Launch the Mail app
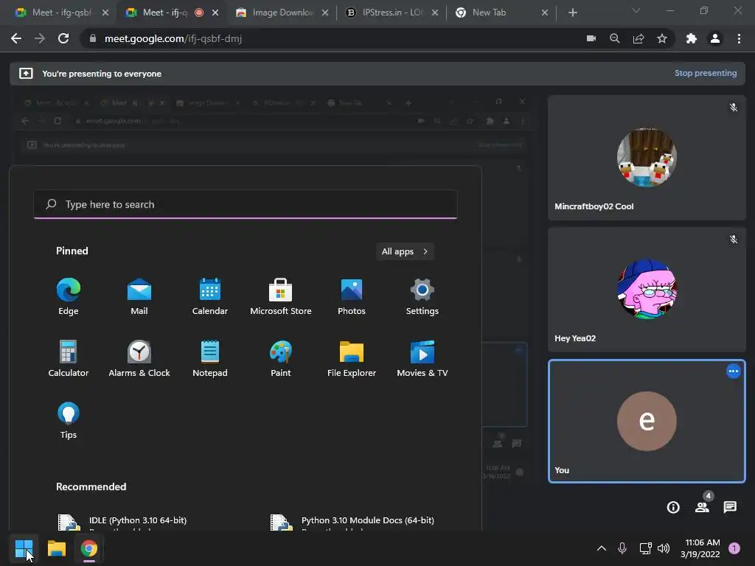The width and height of the screenshot is (755, 566). point(139,296)
